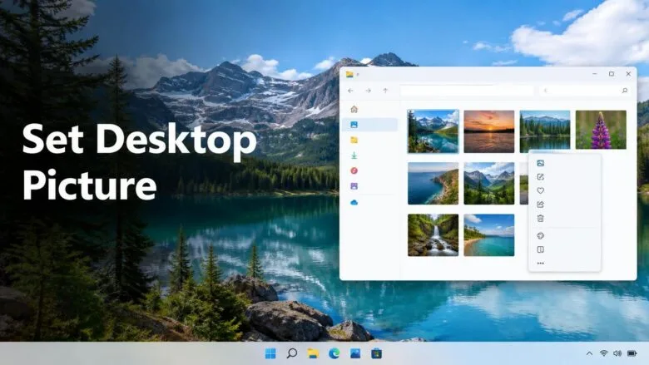
Task: Select the waterfall thumbnail
Action: 433,235
